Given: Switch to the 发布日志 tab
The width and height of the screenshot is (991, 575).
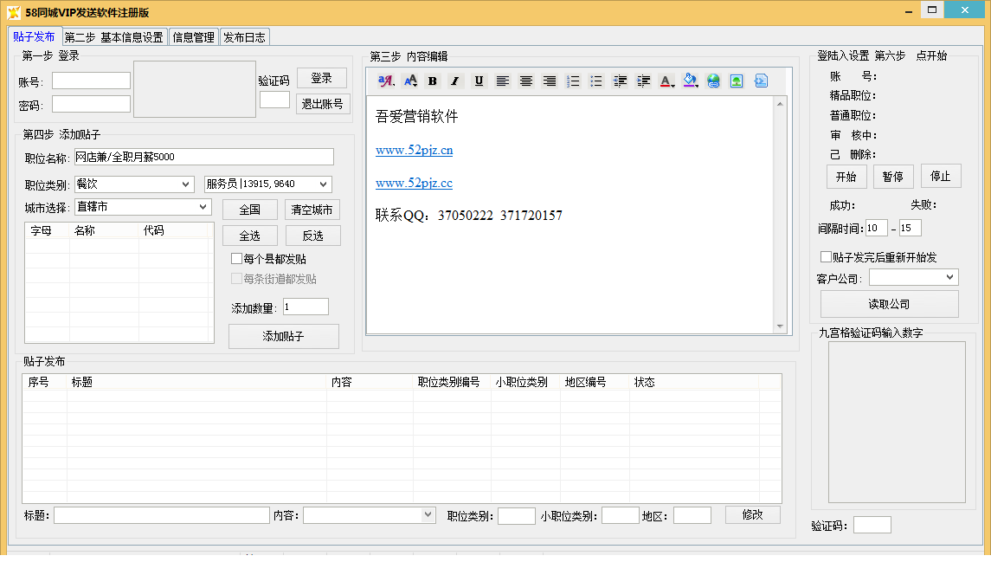Looking at the screenshot, I should tap(245, 37).
